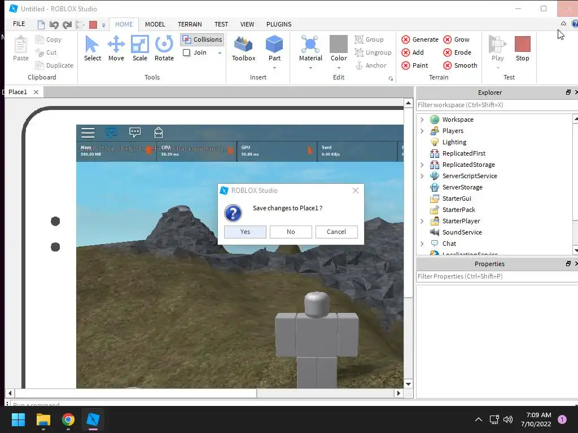Expand the Players node
The height and width of the screenshot is (433, 578).
(x=422, y=131)
